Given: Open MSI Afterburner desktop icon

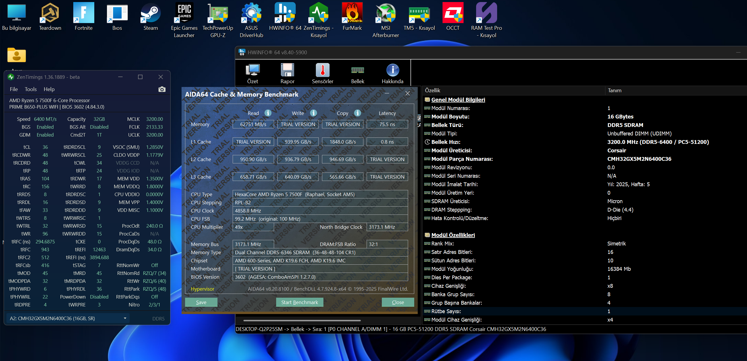Looking at the screenshot, I should (386, 20).
